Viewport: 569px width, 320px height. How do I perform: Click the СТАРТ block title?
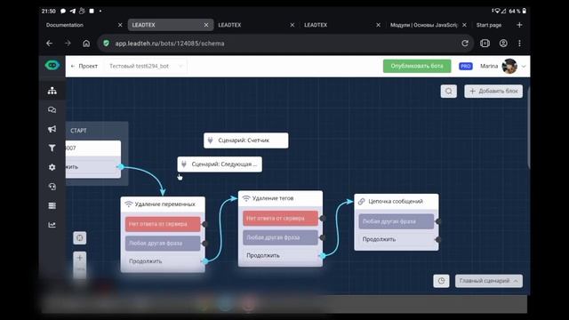pos(78,131)
